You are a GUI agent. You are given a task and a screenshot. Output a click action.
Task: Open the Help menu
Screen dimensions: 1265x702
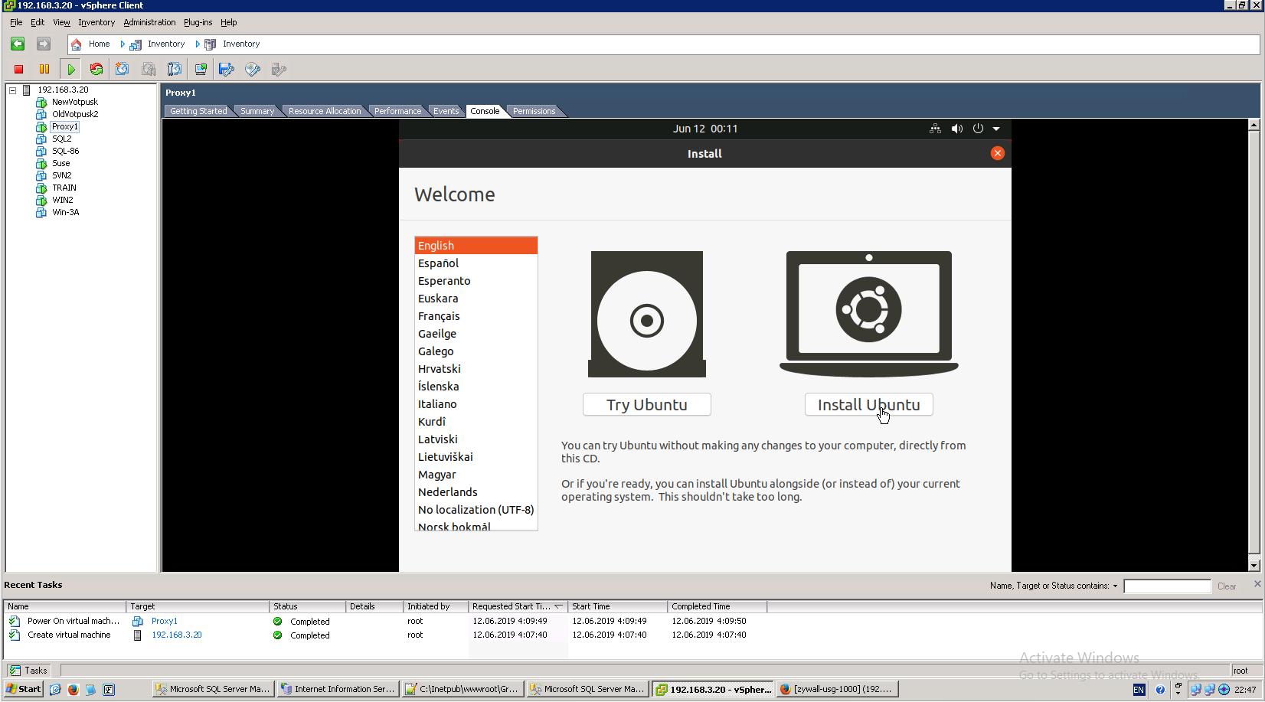click(228, 23)
